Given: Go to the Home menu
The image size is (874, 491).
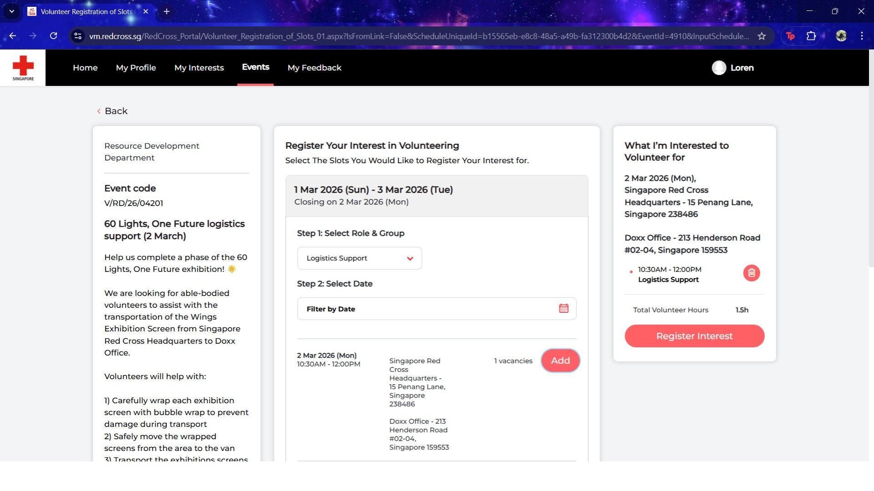Looking at the screenshot, I should tap(85, 68).
